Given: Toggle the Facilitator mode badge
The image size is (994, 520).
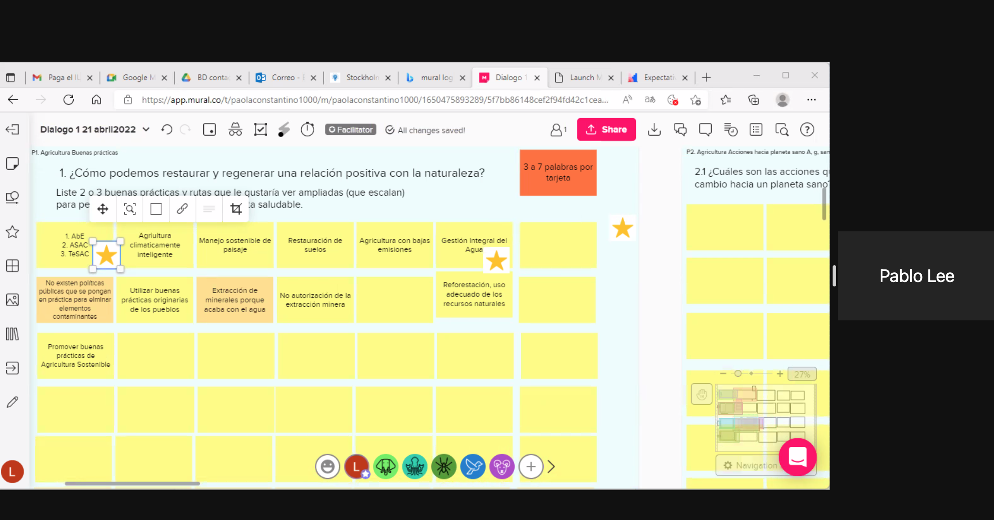Looking at the screenshot, I should coord(351,130).
